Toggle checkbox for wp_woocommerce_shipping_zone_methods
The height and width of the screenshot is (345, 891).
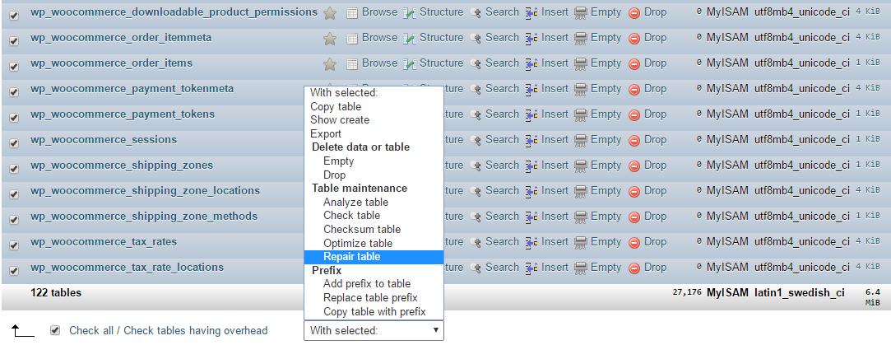click(x=14, y=220)
